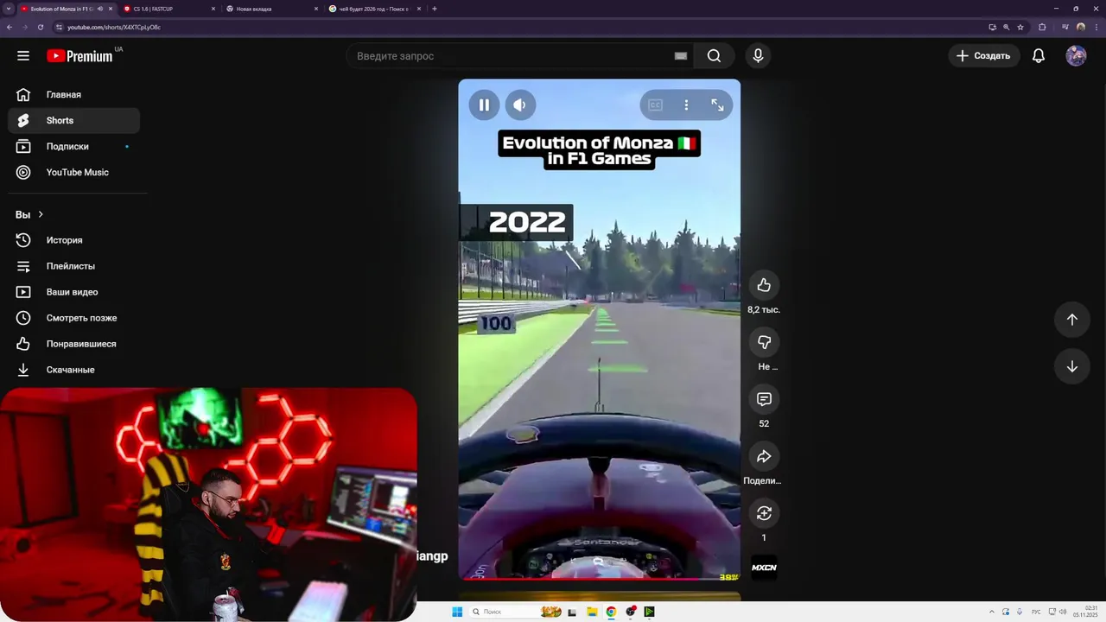Open the YouTube account avatar menu

pyautogui.click(x=1076, y=56)
